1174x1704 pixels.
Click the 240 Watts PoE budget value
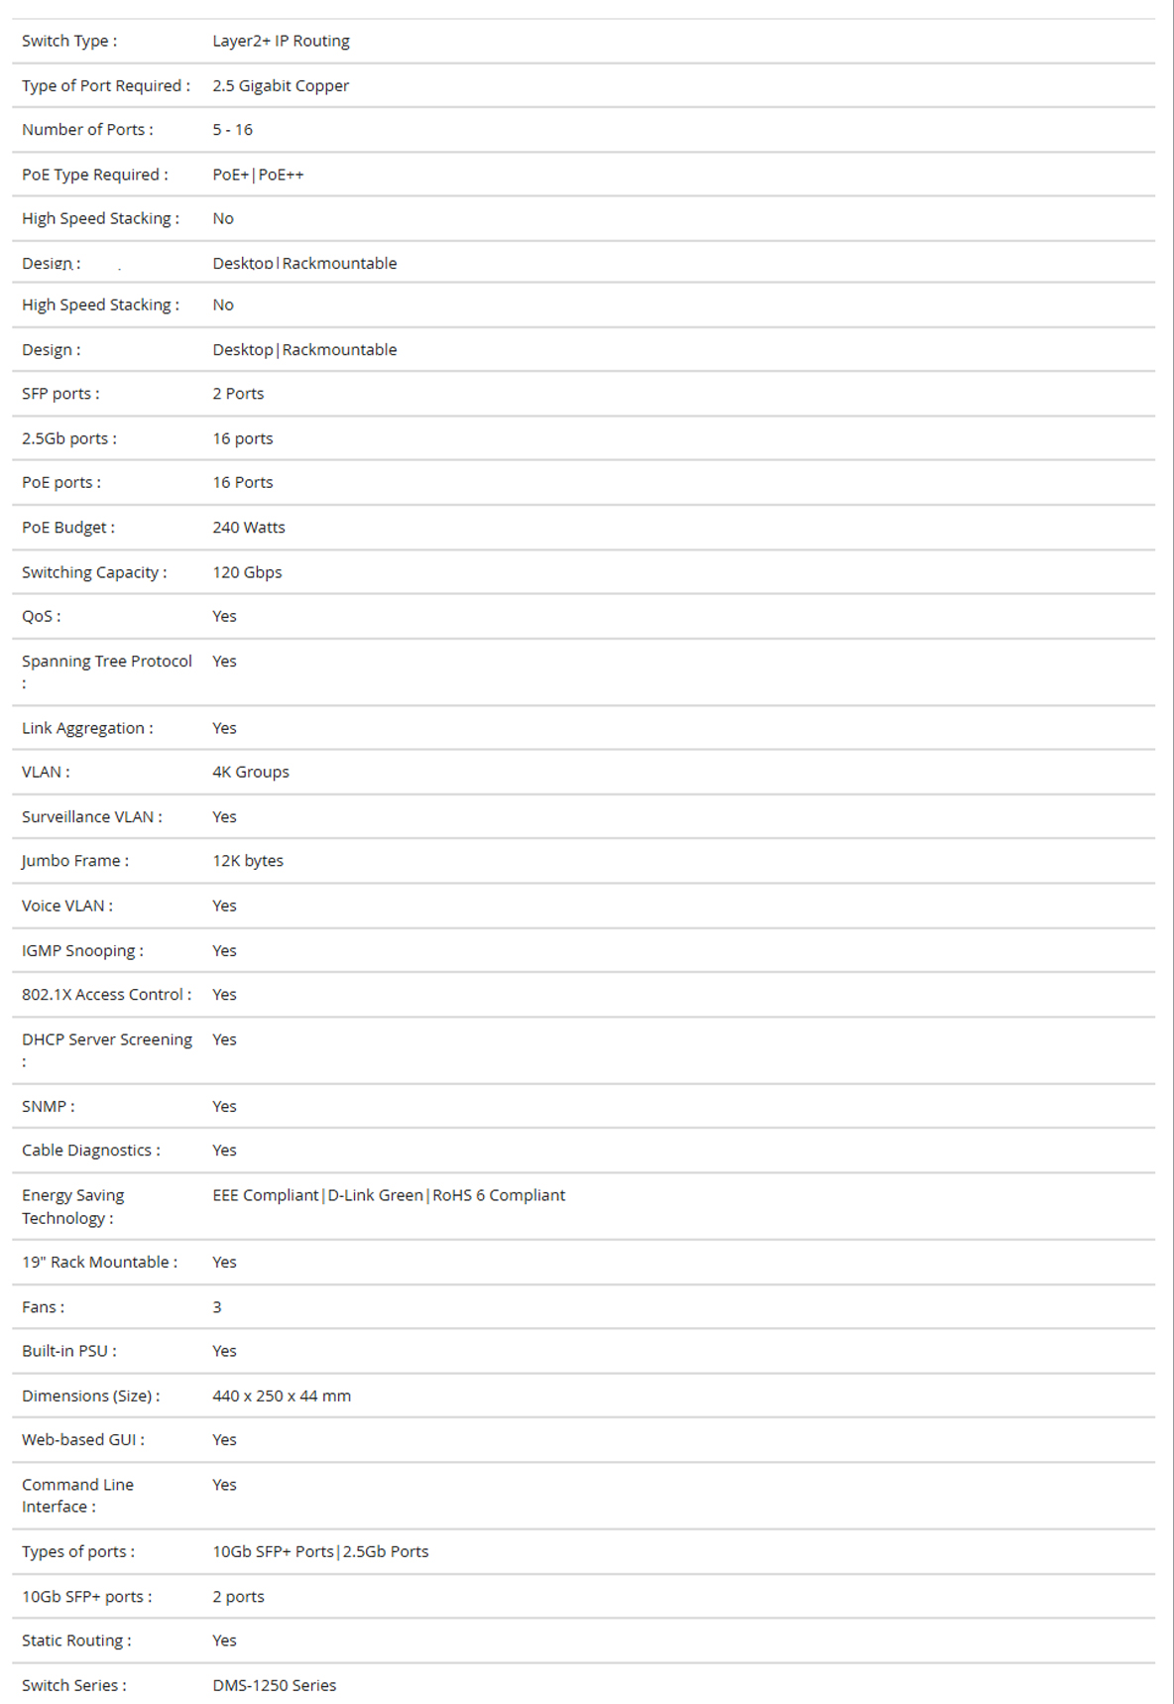[249, 528]
